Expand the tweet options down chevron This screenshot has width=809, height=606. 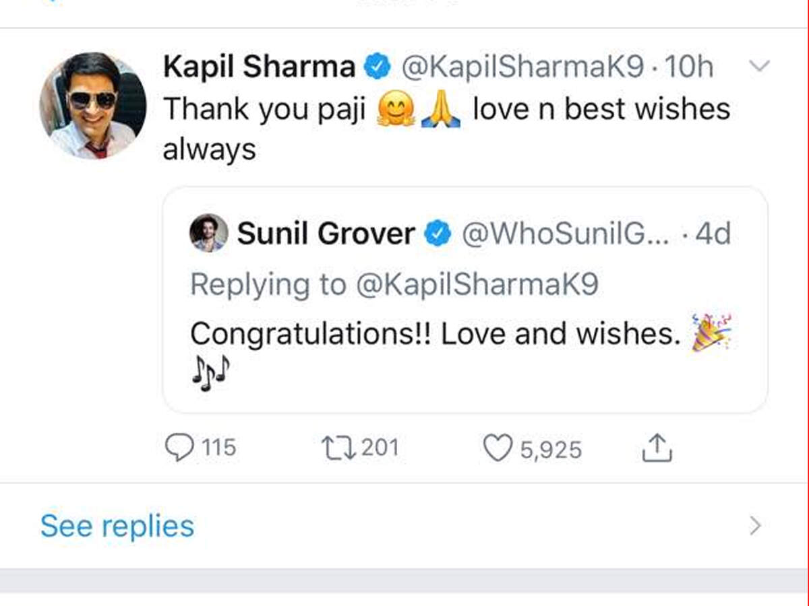pyautogui.click(x=760, y=66)
